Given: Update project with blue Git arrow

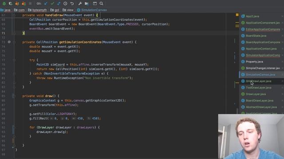Looking at the screenshot, I should point(46,4).
